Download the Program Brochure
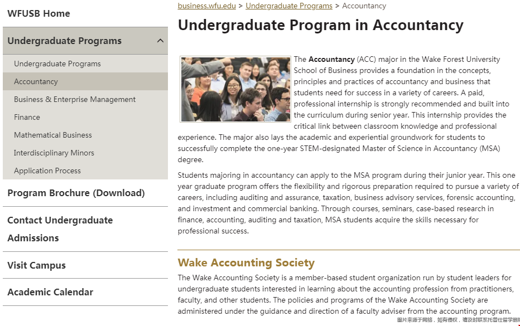 (76, 192)
